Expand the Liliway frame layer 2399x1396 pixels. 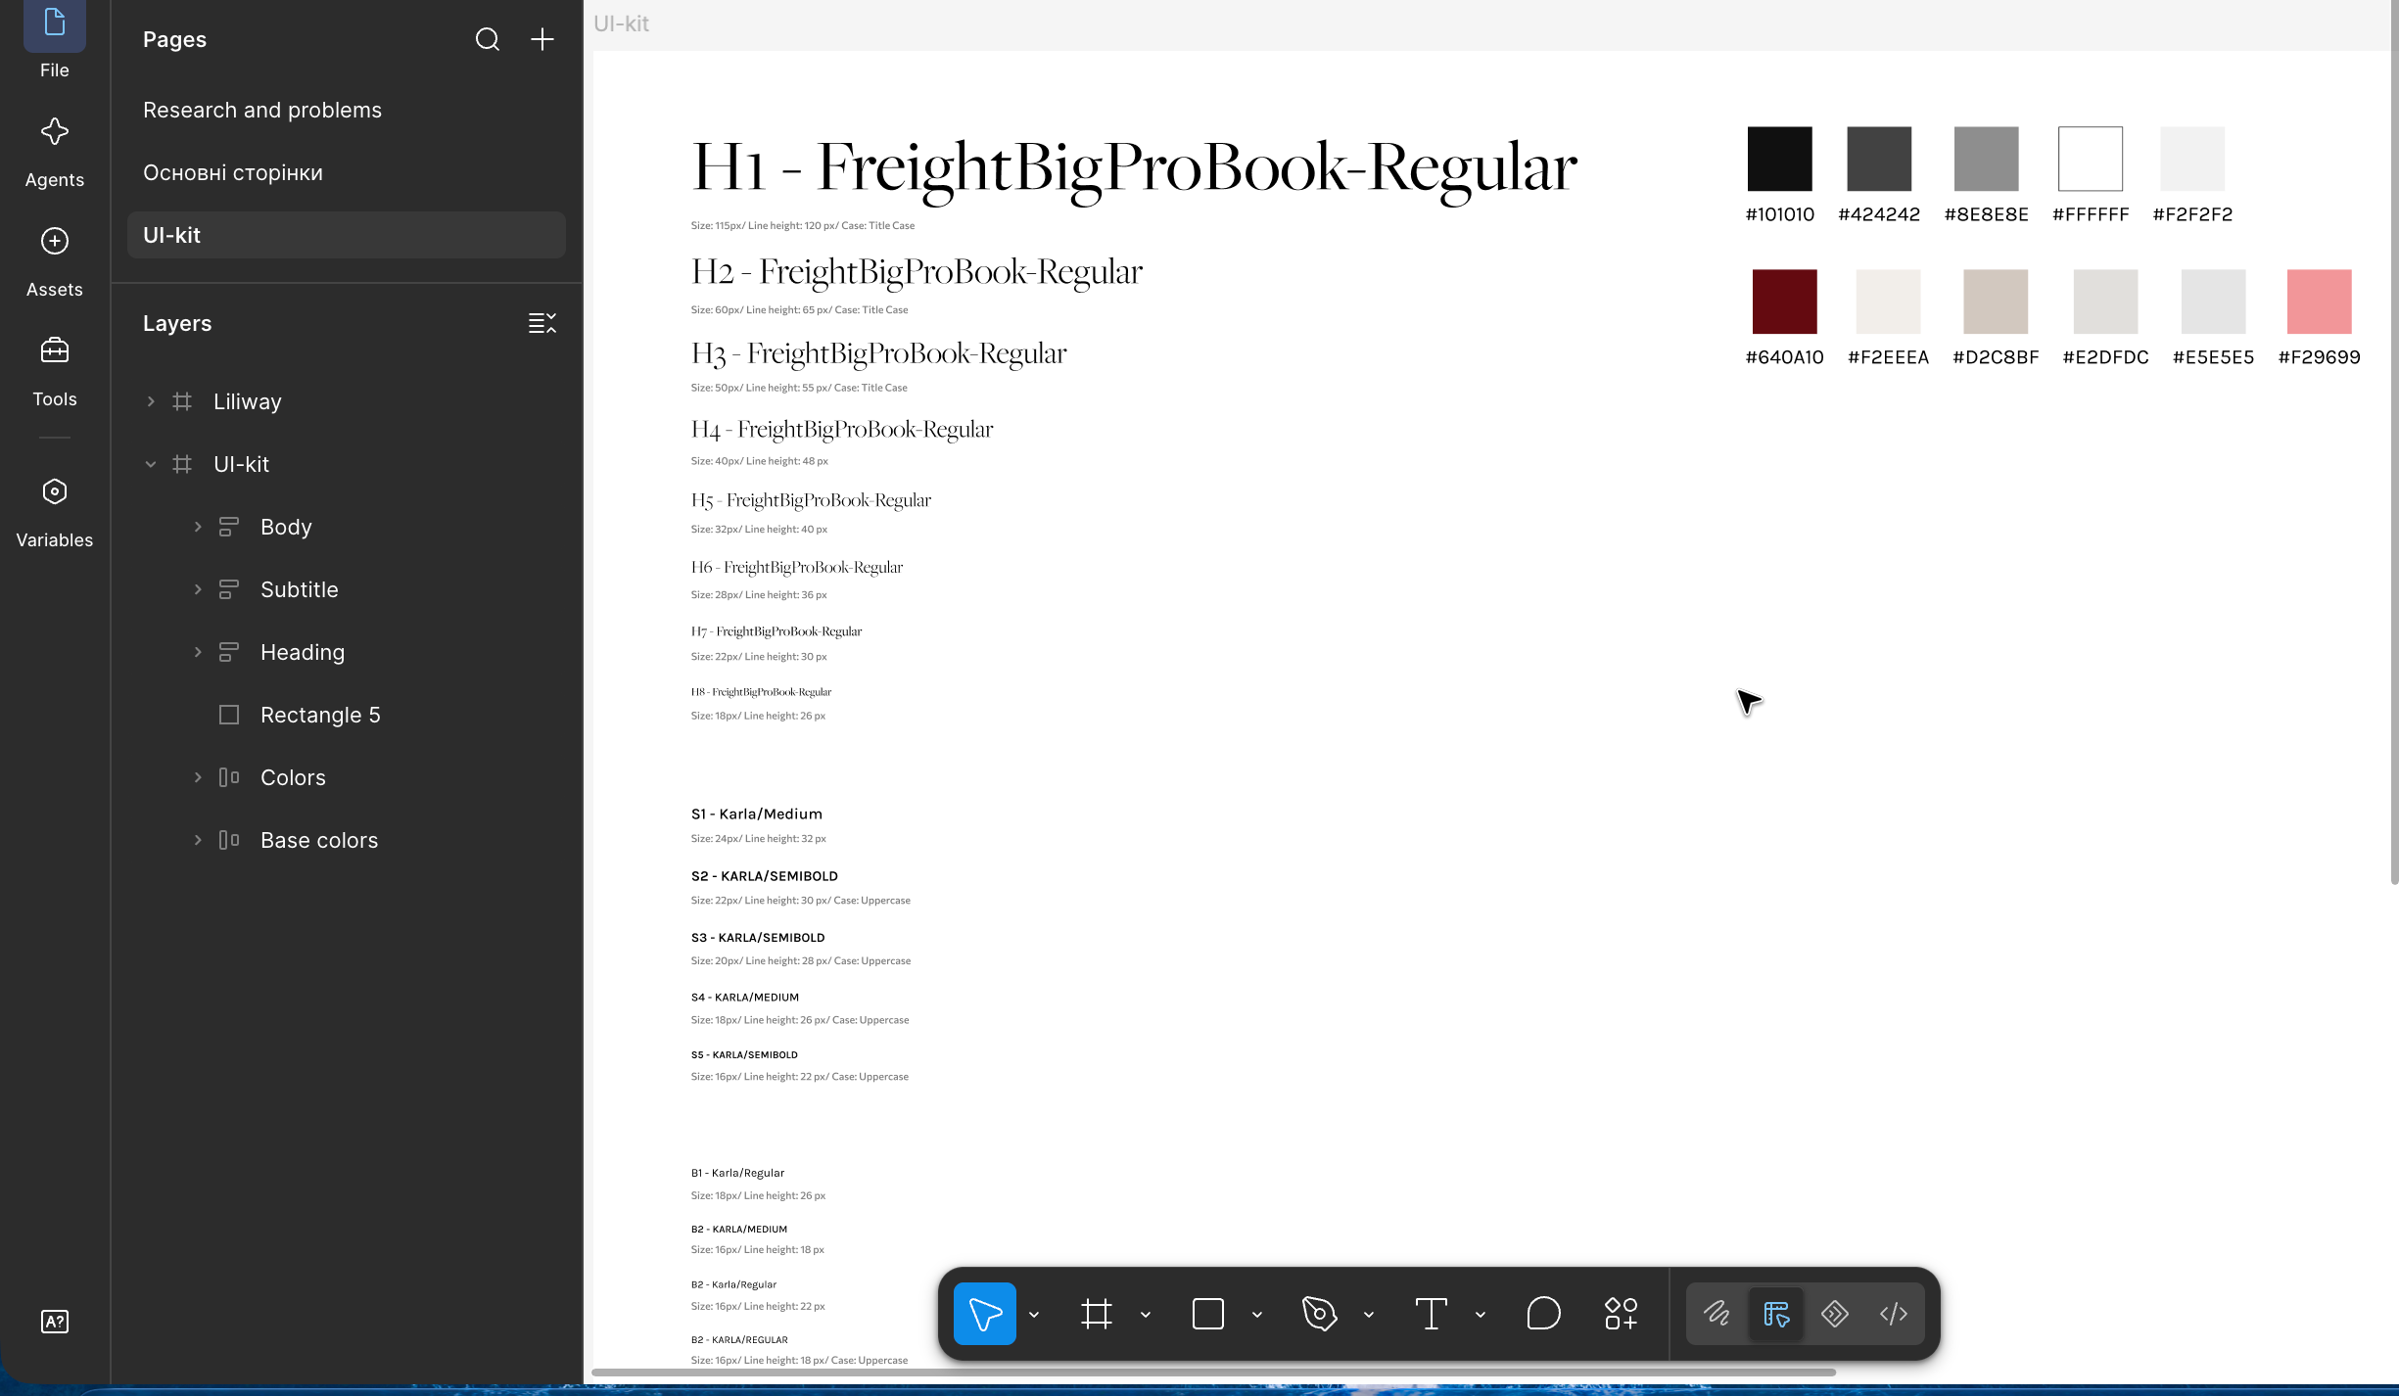tap(151, 401)
